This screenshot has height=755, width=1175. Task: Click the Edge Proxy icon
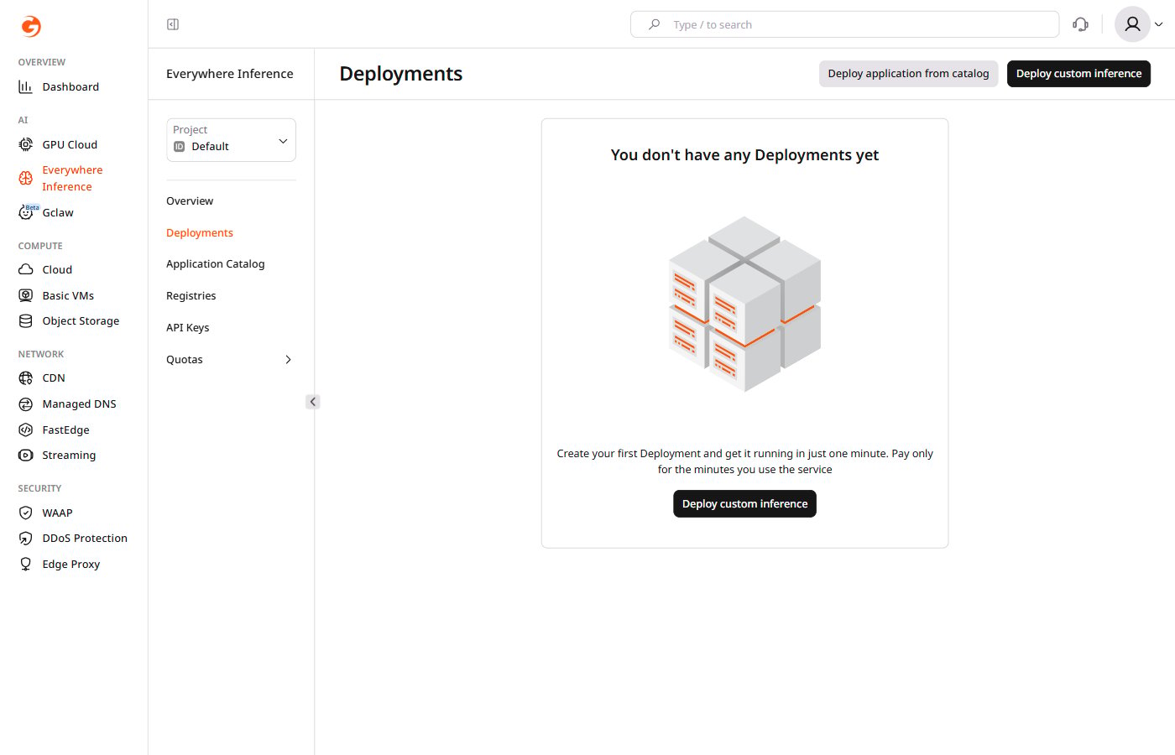coord(26,564)
